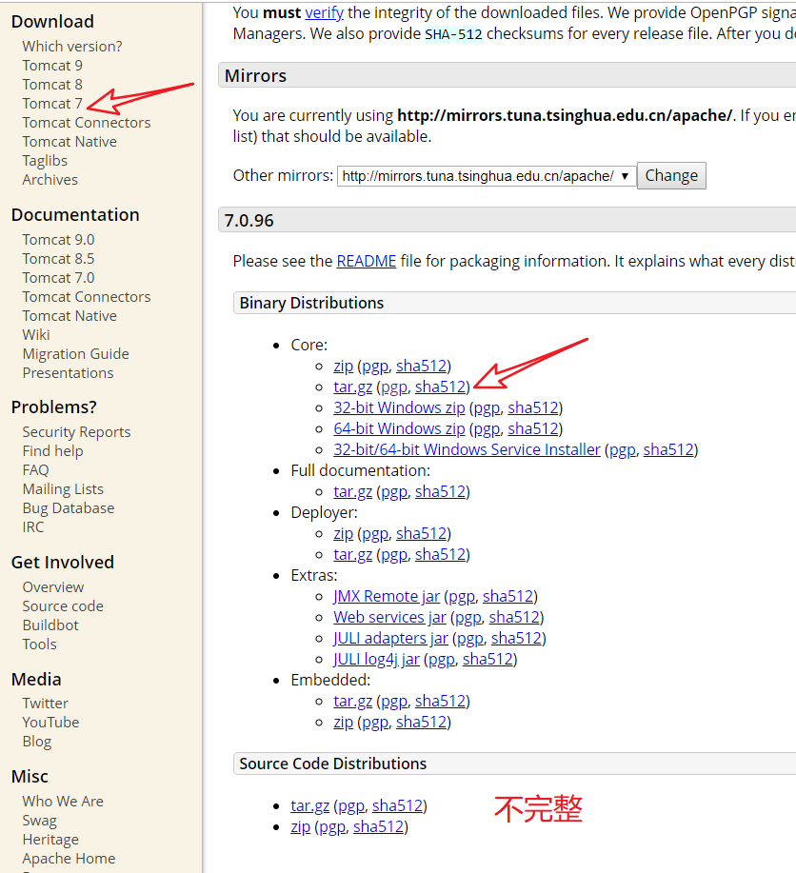Open the Migration Guide
796x873 pixels.
pos(76,354)
